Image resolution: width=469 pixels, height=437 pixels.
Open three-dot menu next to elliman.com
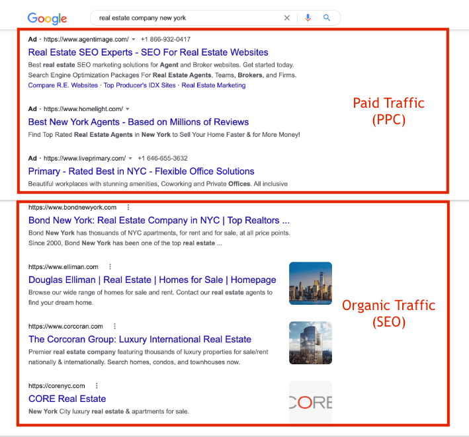[x=110, y=266]
